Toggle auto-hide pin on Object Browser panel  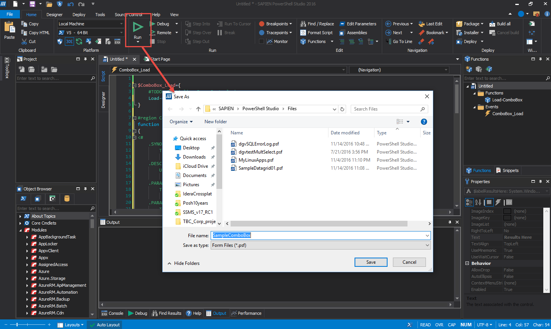click(x=85, y=189)
